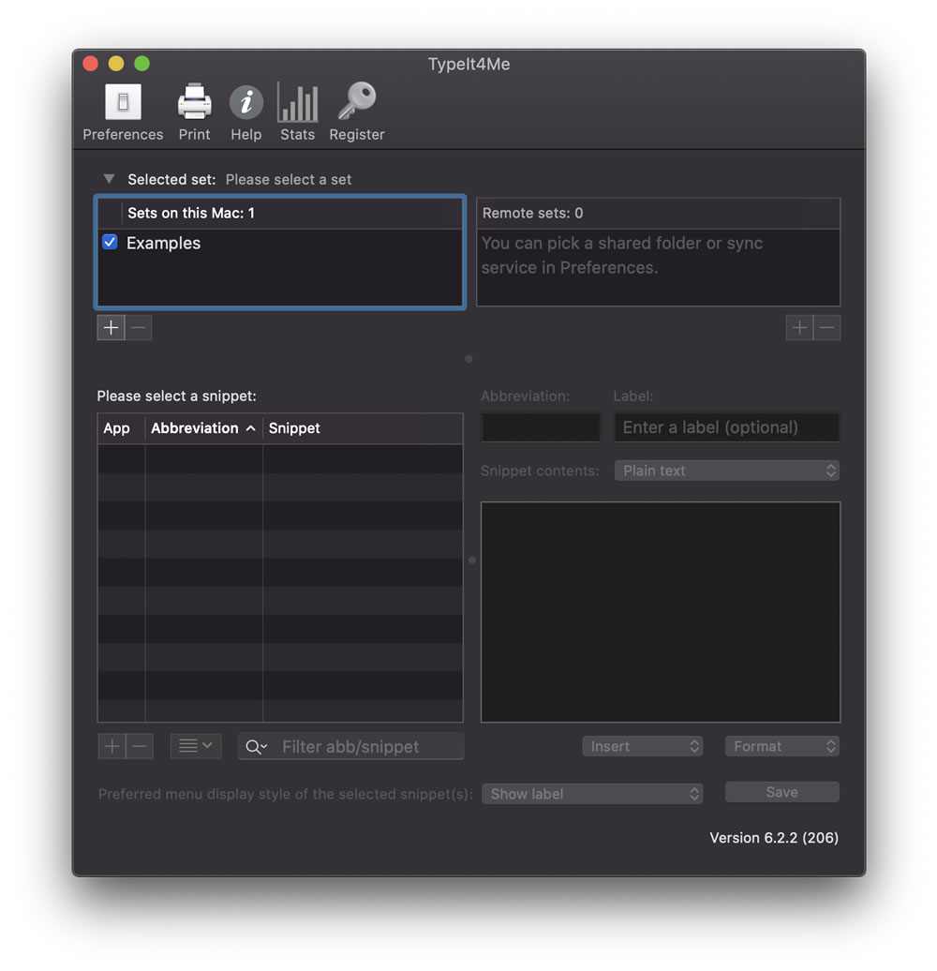Click inside the snippet contents text area
The image size is (937, 971).
coord(661,612)
